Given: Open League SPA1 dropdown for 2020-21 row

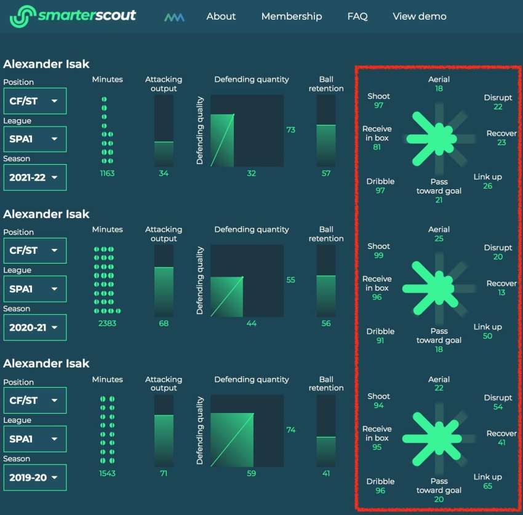Looking at the screenshot, I should coord(35,289).
